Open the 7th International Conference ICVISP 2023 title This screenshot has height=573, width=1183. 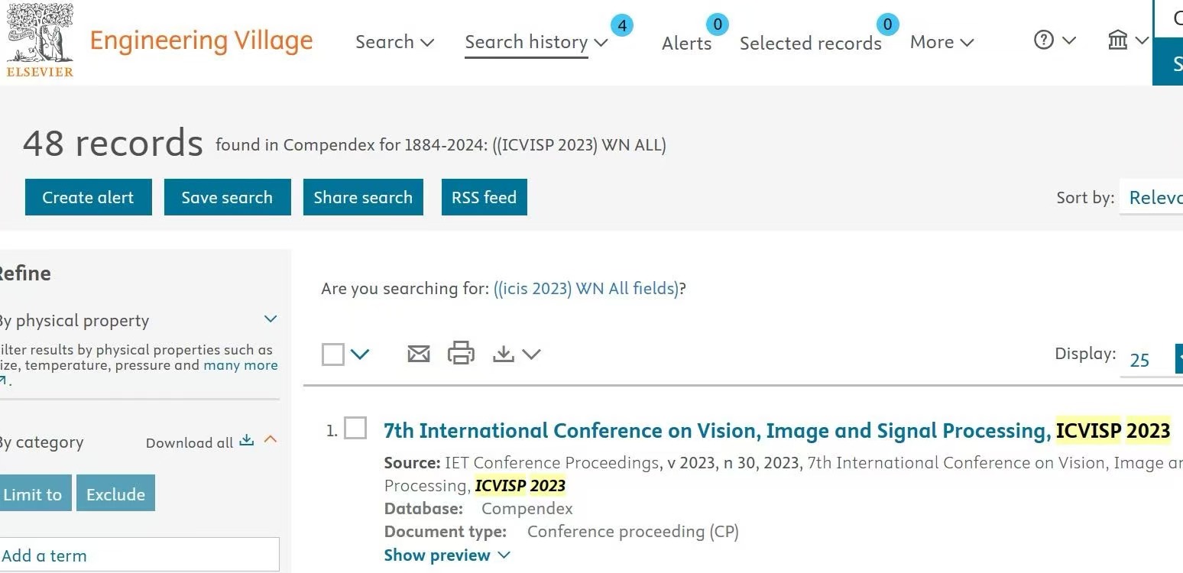pyautogui.click(x=777, y=431)
